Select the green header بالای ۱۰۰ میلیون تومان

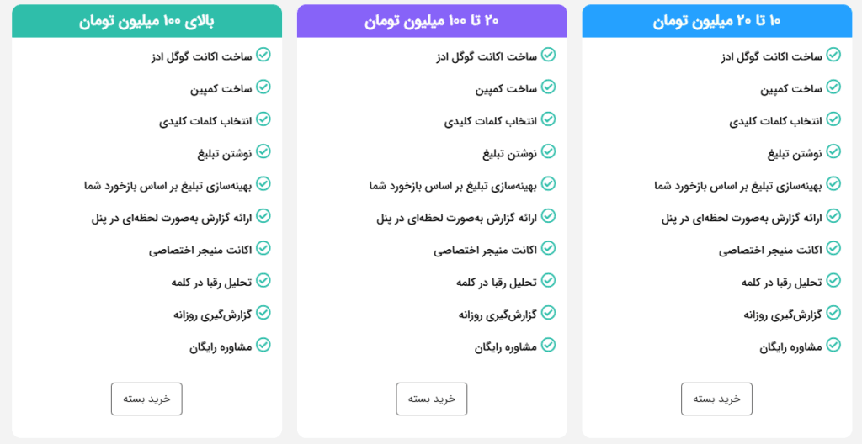146,21
